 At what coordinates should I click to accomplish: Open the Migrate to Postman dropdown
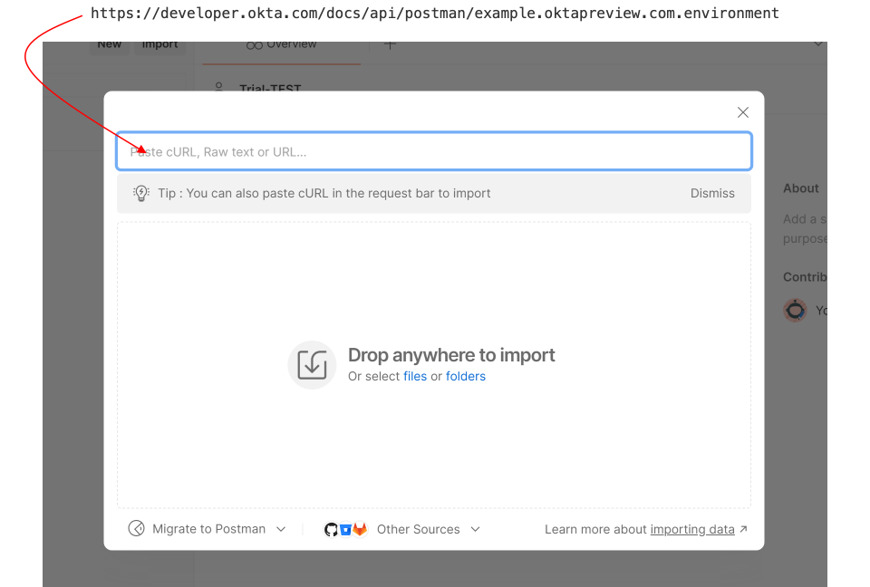(x=281, y=529)
